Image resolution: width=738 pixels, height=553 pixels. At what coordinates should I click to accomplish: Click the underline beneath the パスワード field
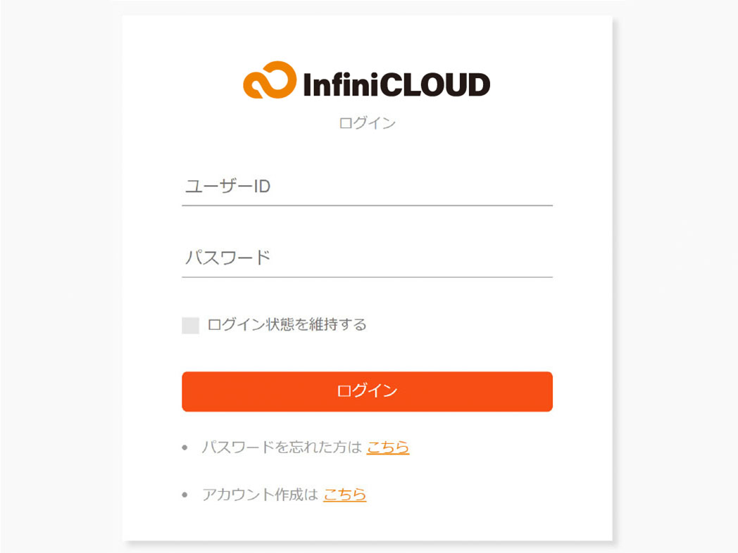[x=367, y=277]
